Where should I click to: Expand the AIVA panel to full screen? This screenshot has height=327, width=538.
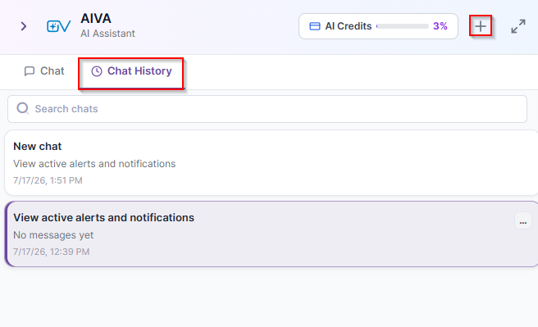coord(518,26)
